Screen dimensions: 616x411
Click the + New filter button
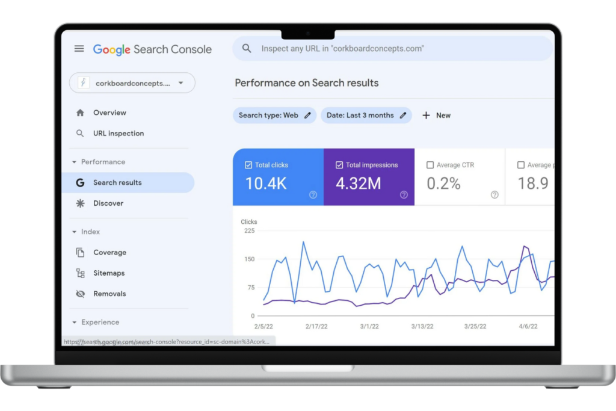click(x=436, y=115)
